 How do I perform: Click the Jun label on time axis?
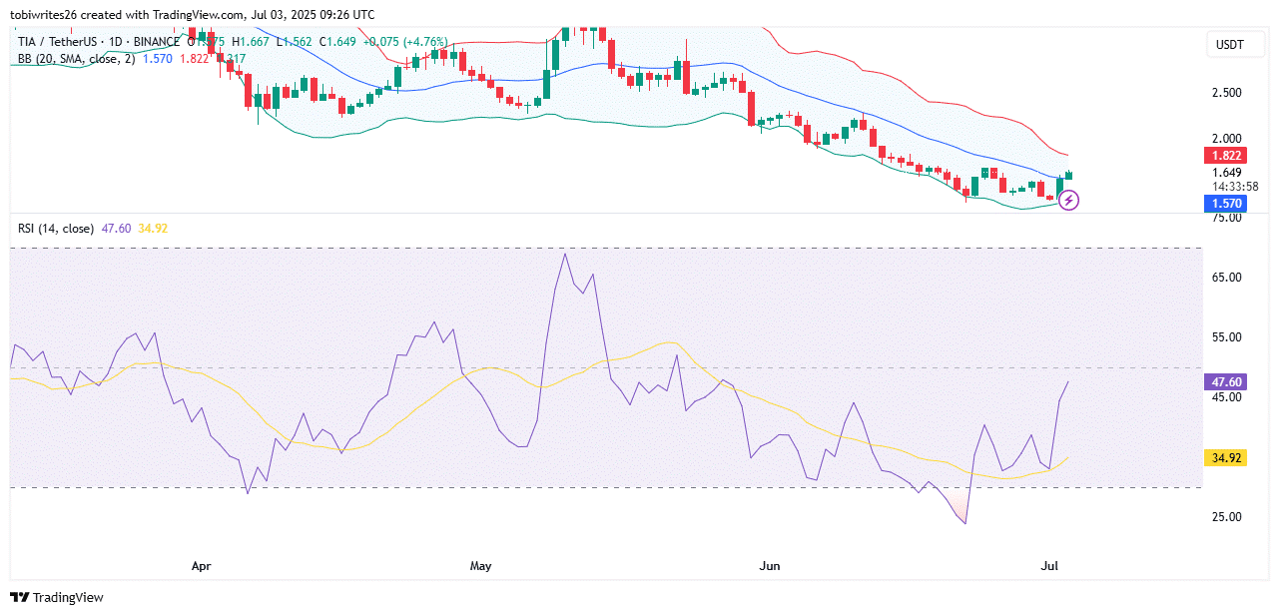pos(770,566)
